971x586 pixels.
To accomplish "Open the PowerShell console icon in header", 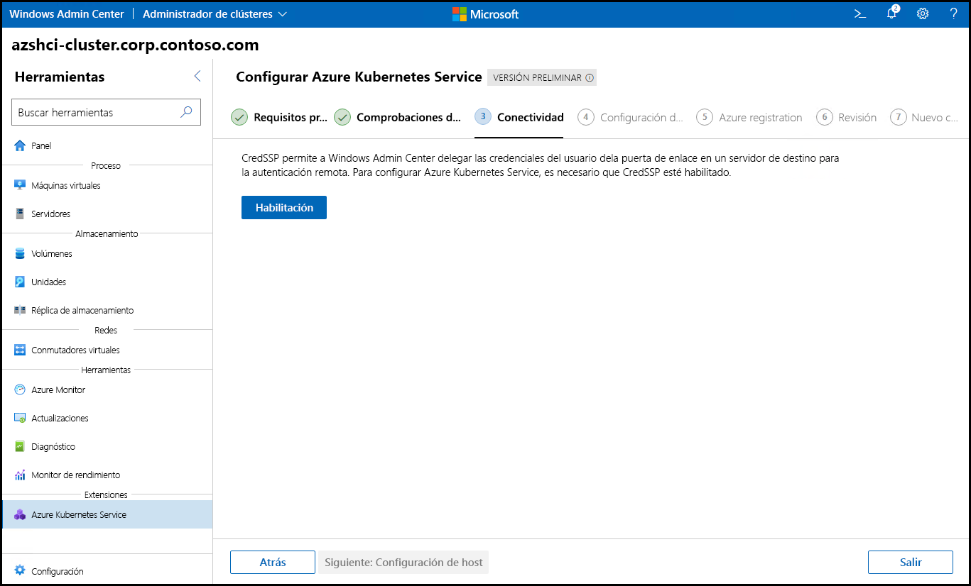I will coord(860,13).
